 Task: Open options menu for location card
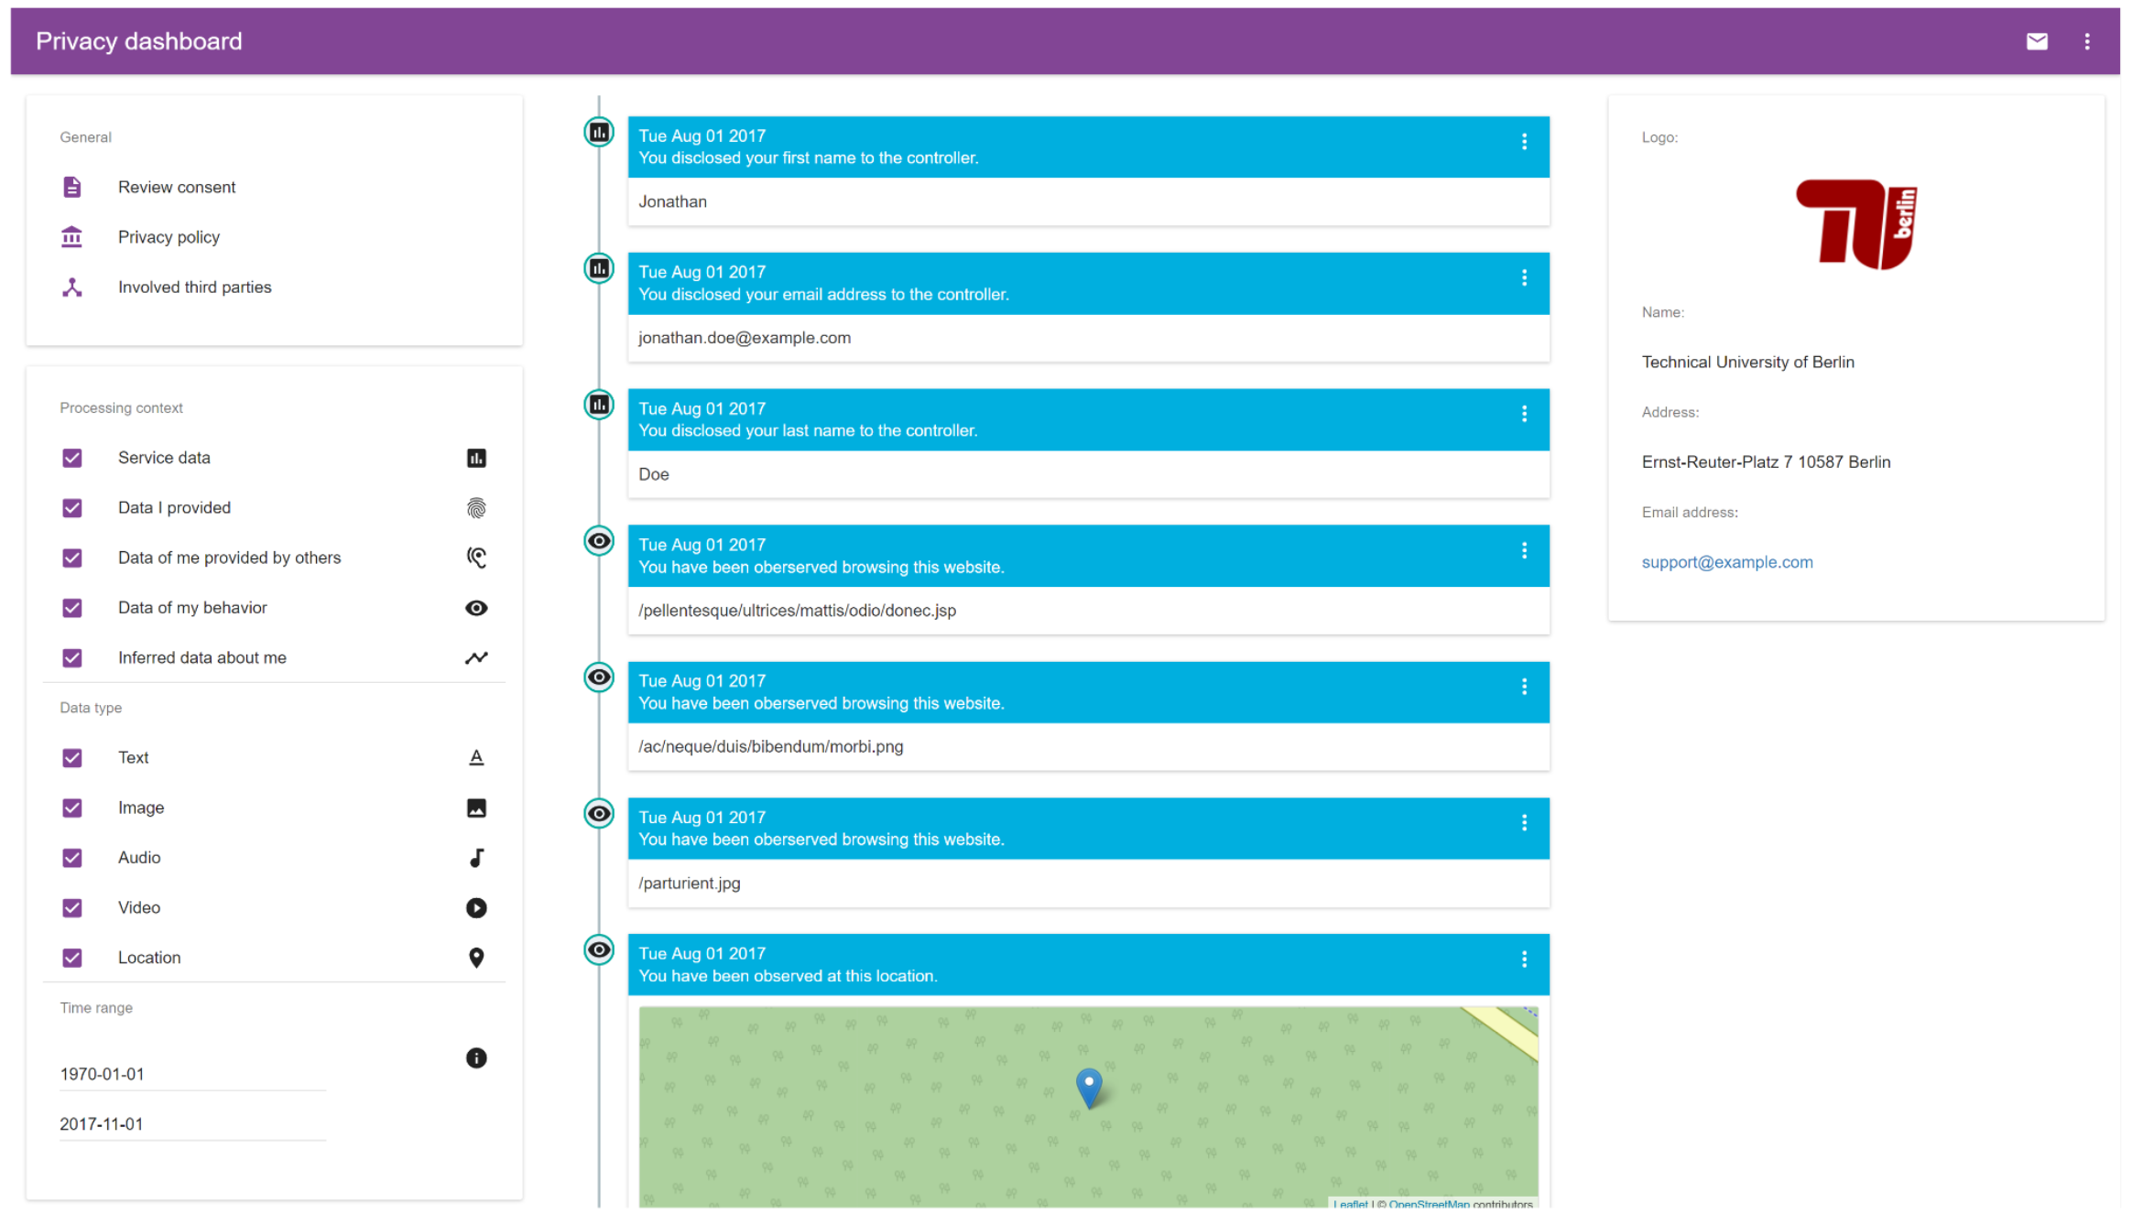point(1524,959)
